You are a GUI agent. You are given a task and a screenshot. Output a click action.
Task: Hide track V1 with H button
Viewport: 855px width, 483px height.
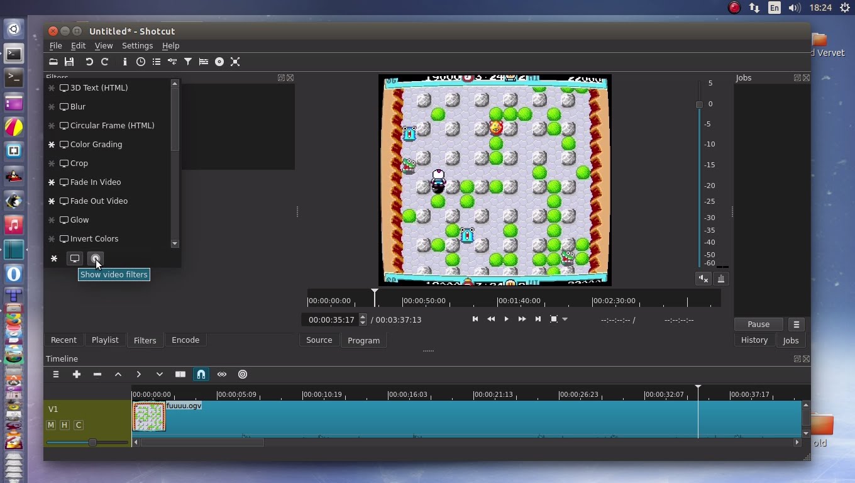(64, 425)
